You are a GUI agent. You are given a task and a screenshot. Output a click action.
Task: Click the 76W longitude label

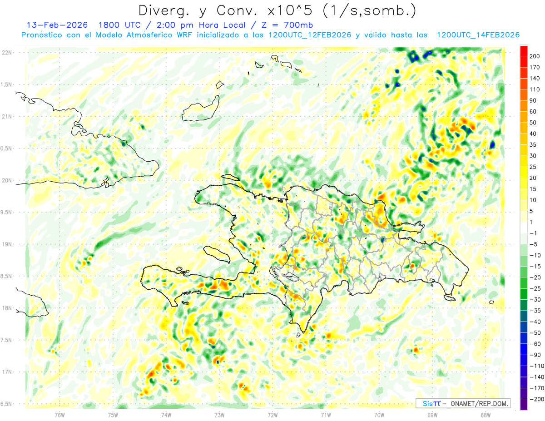[x=59, y=415]
